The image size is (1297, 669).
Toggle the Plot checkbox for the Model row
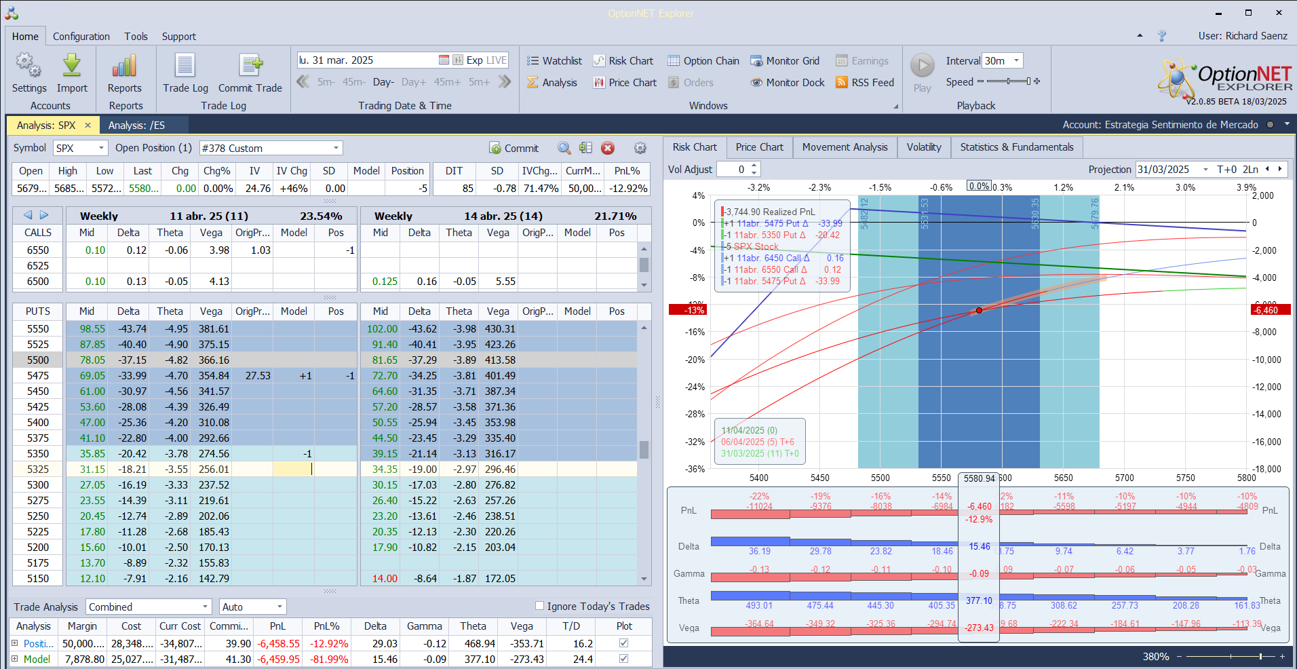pyautogui.click(x=624, y=658)
